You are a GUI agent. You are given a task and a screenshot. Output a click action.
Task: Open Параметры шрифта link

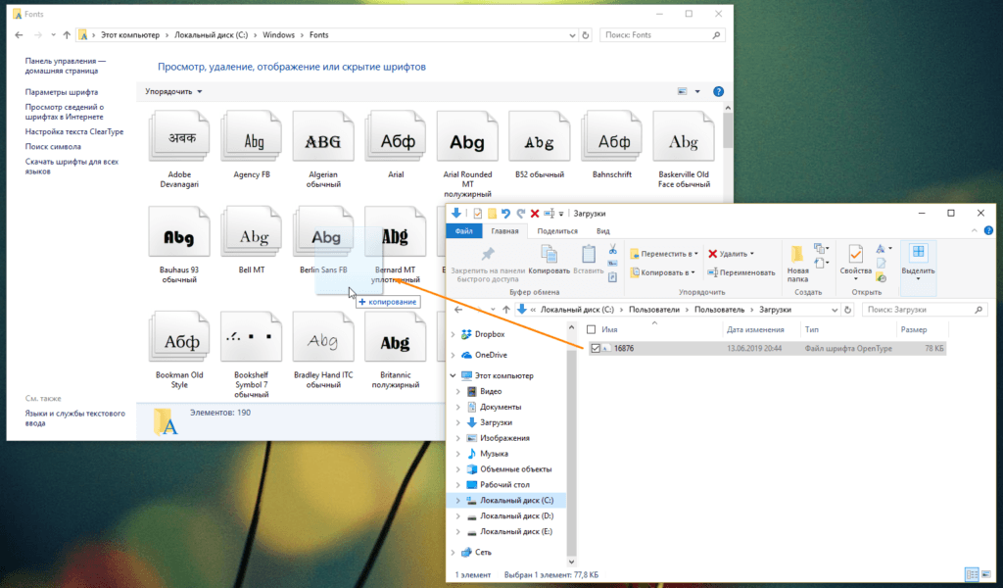click(x=62, y=92)
